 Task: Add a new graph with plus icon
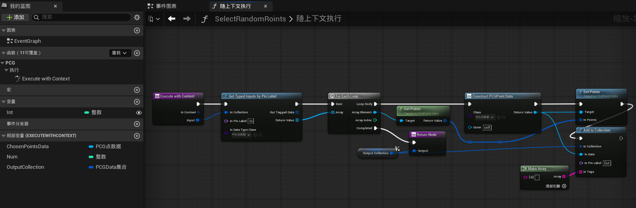click(x=137, y=31)
